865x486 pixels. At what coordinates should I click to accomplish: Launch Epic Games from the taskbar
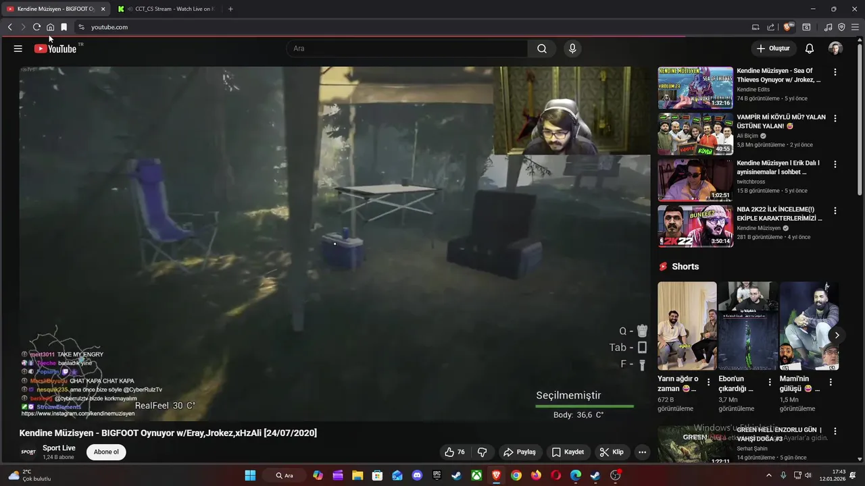[x=437, y=475]
